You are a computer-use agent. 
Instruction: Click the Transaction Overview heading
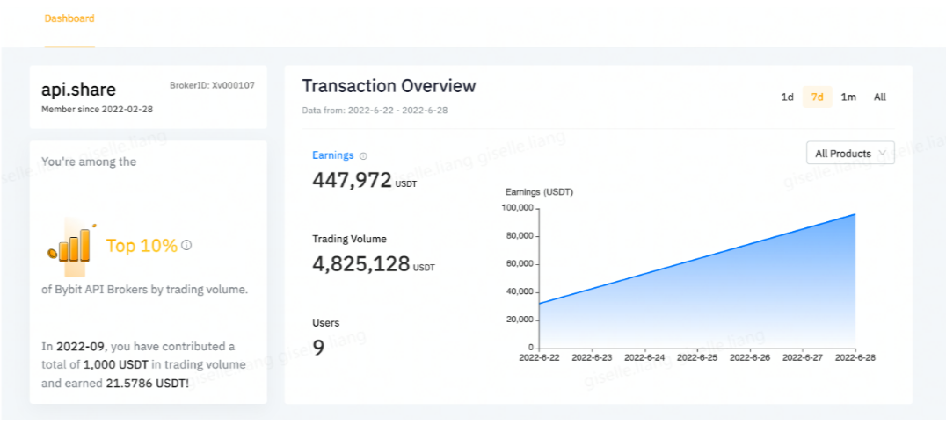(389, 86)
